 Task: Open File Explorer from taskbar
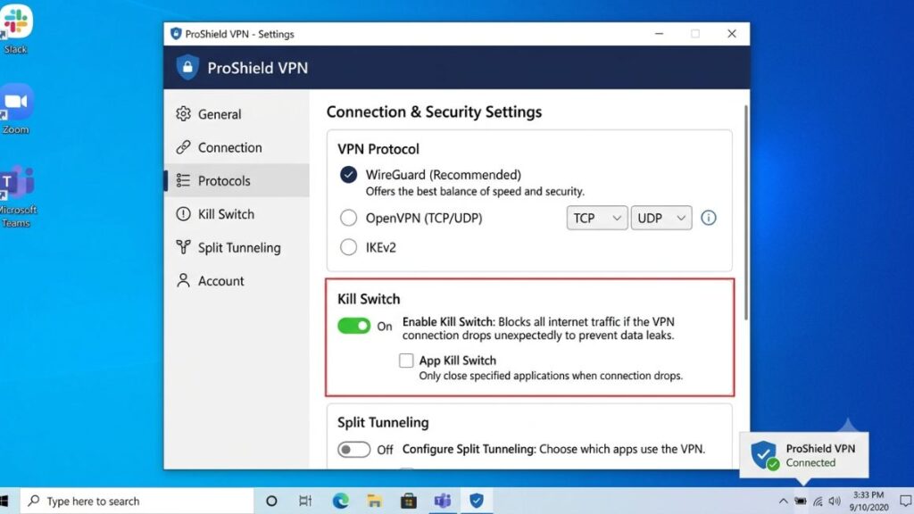(374, 501)
